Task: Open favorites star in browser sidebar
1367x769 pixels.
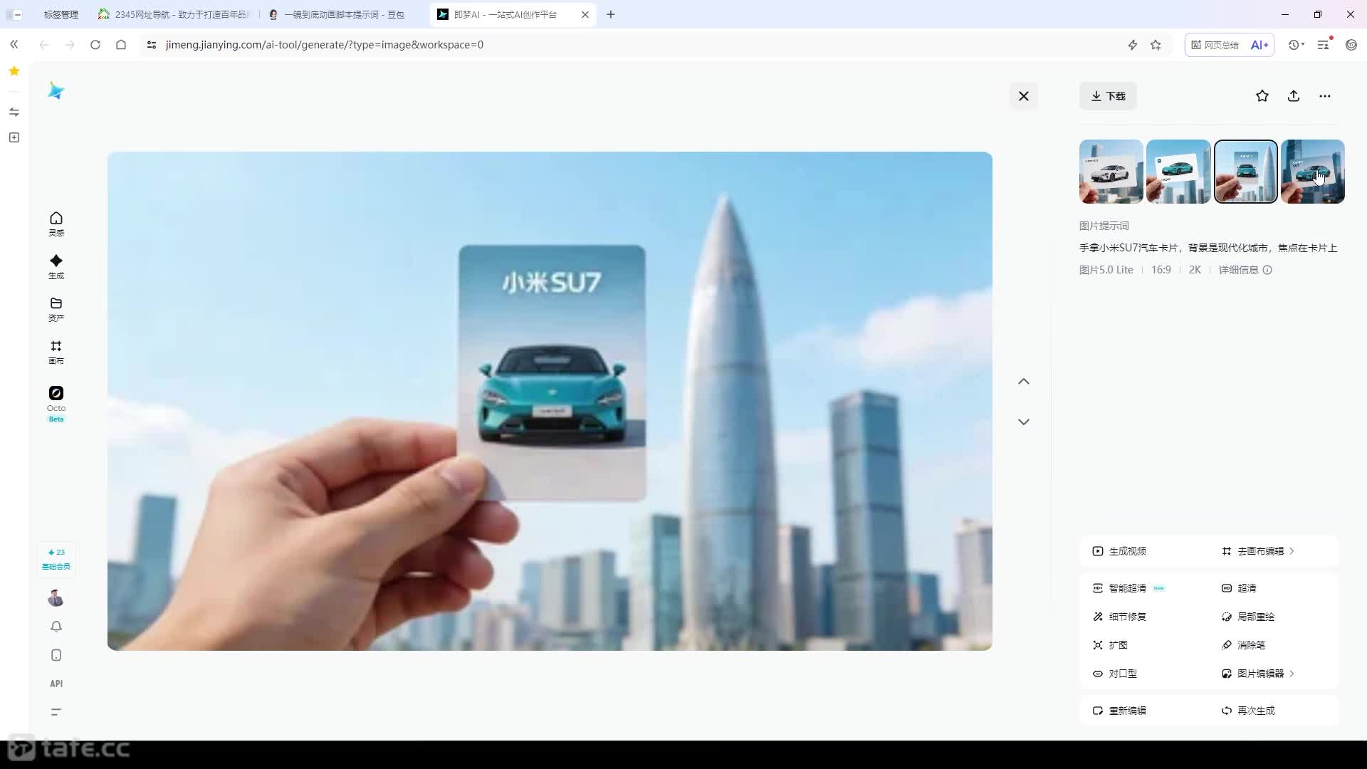Action: pos(14,71)
